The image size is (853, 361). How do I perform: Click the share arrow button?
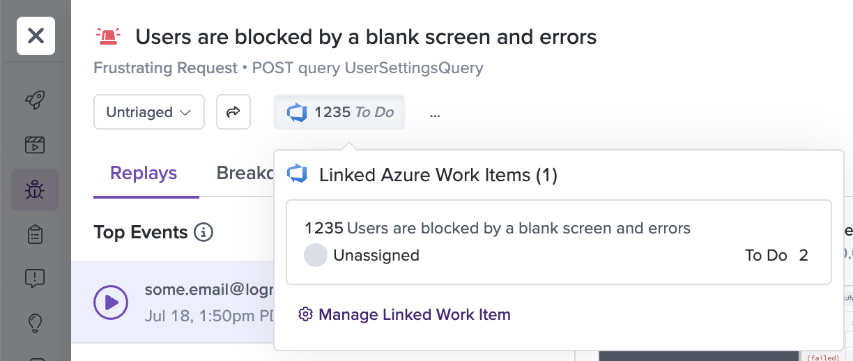click(x=233, y=112)
